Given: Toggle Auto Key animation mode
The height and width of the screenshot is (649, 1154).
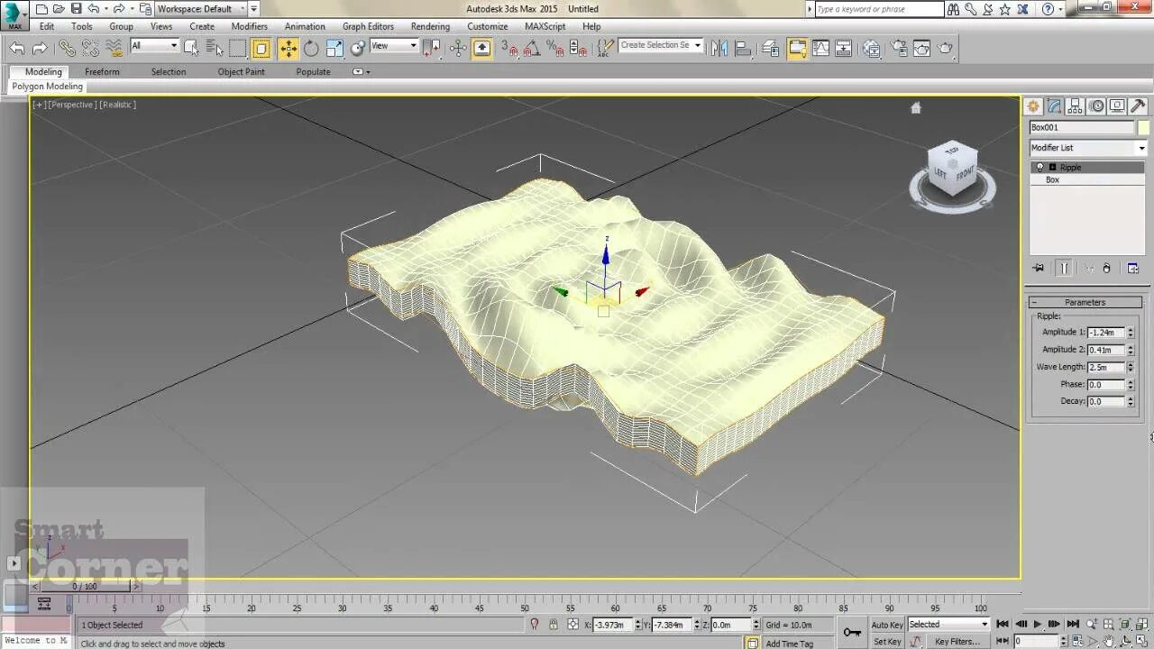Looking at the screenshot, I should tap(886, 624).
